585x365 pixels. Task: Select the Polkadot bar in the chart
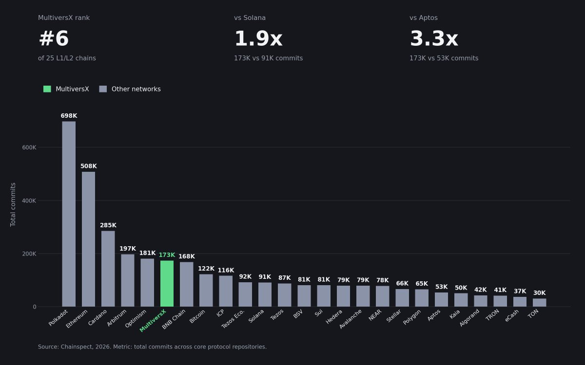point(69,214)
